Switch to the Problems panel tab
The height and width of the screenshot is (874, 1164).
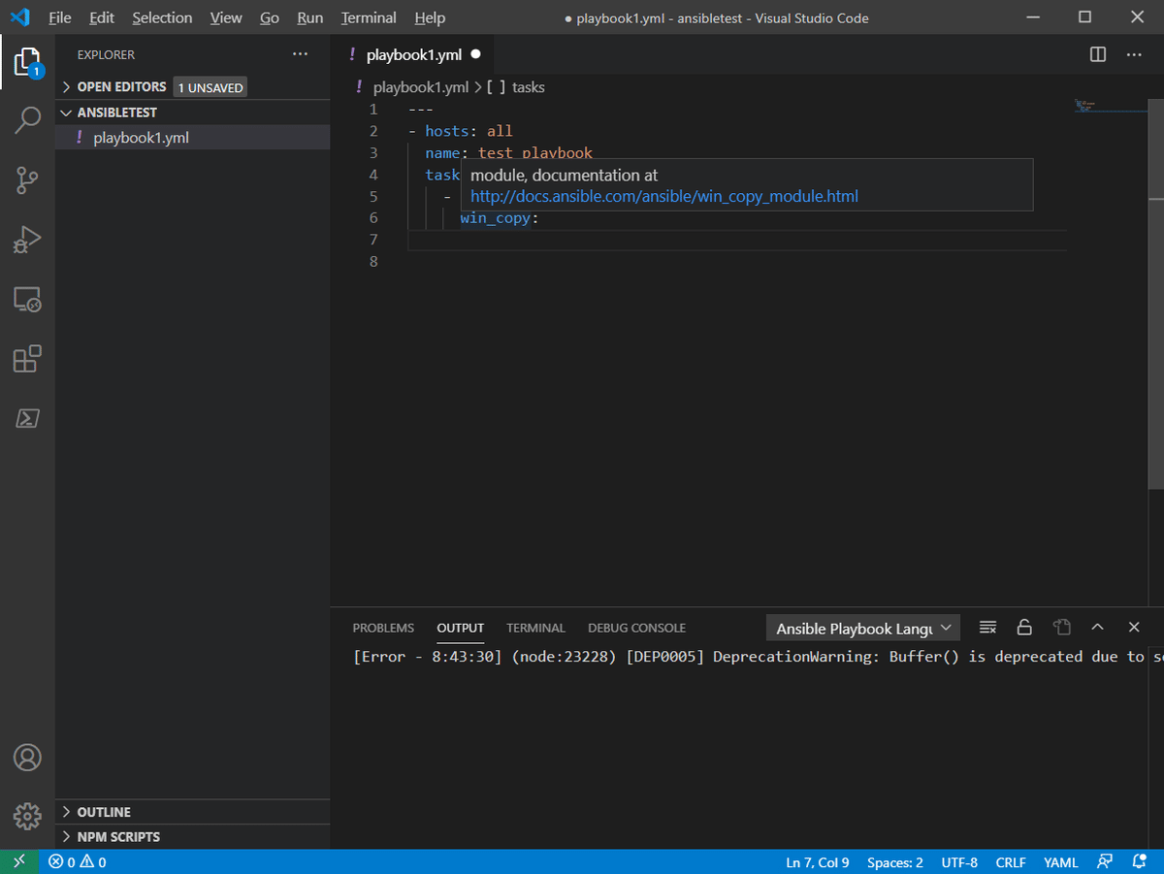[383, 628]
